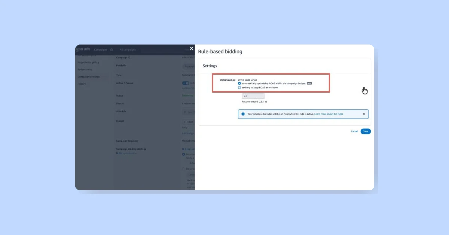Select History in the left sidebar
Viewport: 449px width, 235px height.
click(81, 84)
